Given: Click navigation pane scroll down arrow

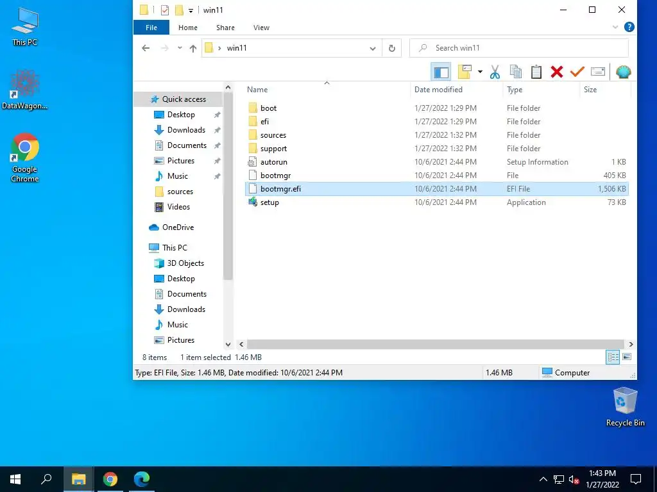Looking at the screenshot, I should (x=228, y=345).
